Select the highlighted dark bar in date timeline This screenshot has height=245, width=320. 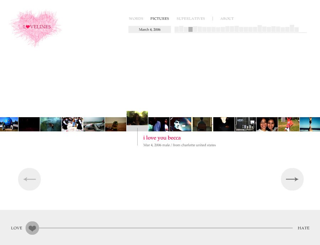click(x=191, y=29)
